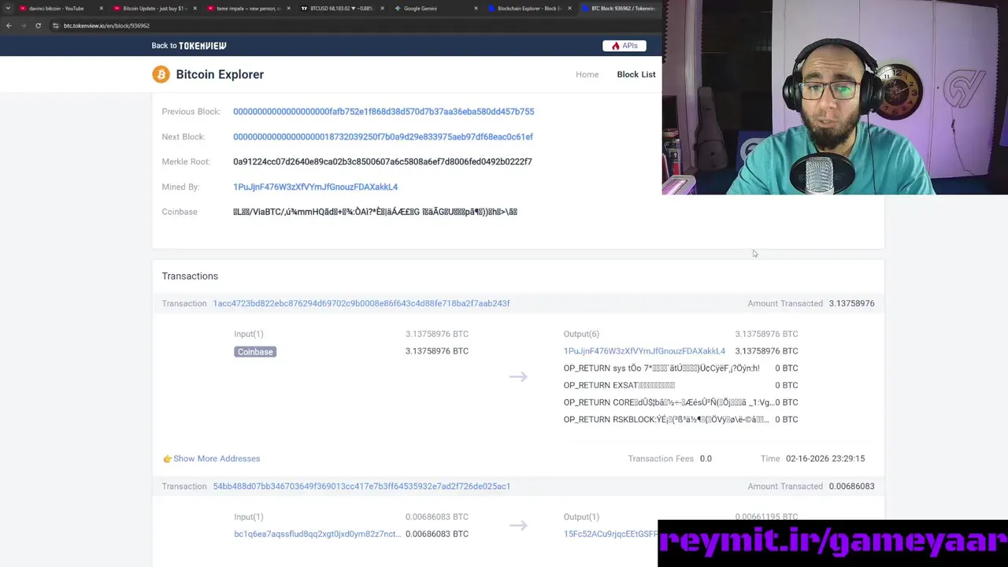The height and width of the screenshot is (567, 1008).
Task: Select the OP_RETURN EXSAT output line
Action: [x=619, y=385]
